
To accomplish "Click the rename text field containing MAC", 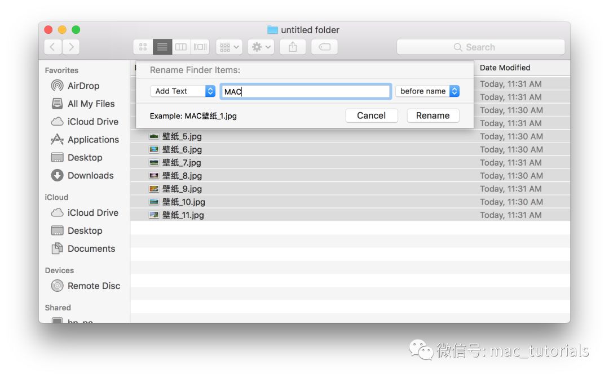I will click(x=305, y=91).
